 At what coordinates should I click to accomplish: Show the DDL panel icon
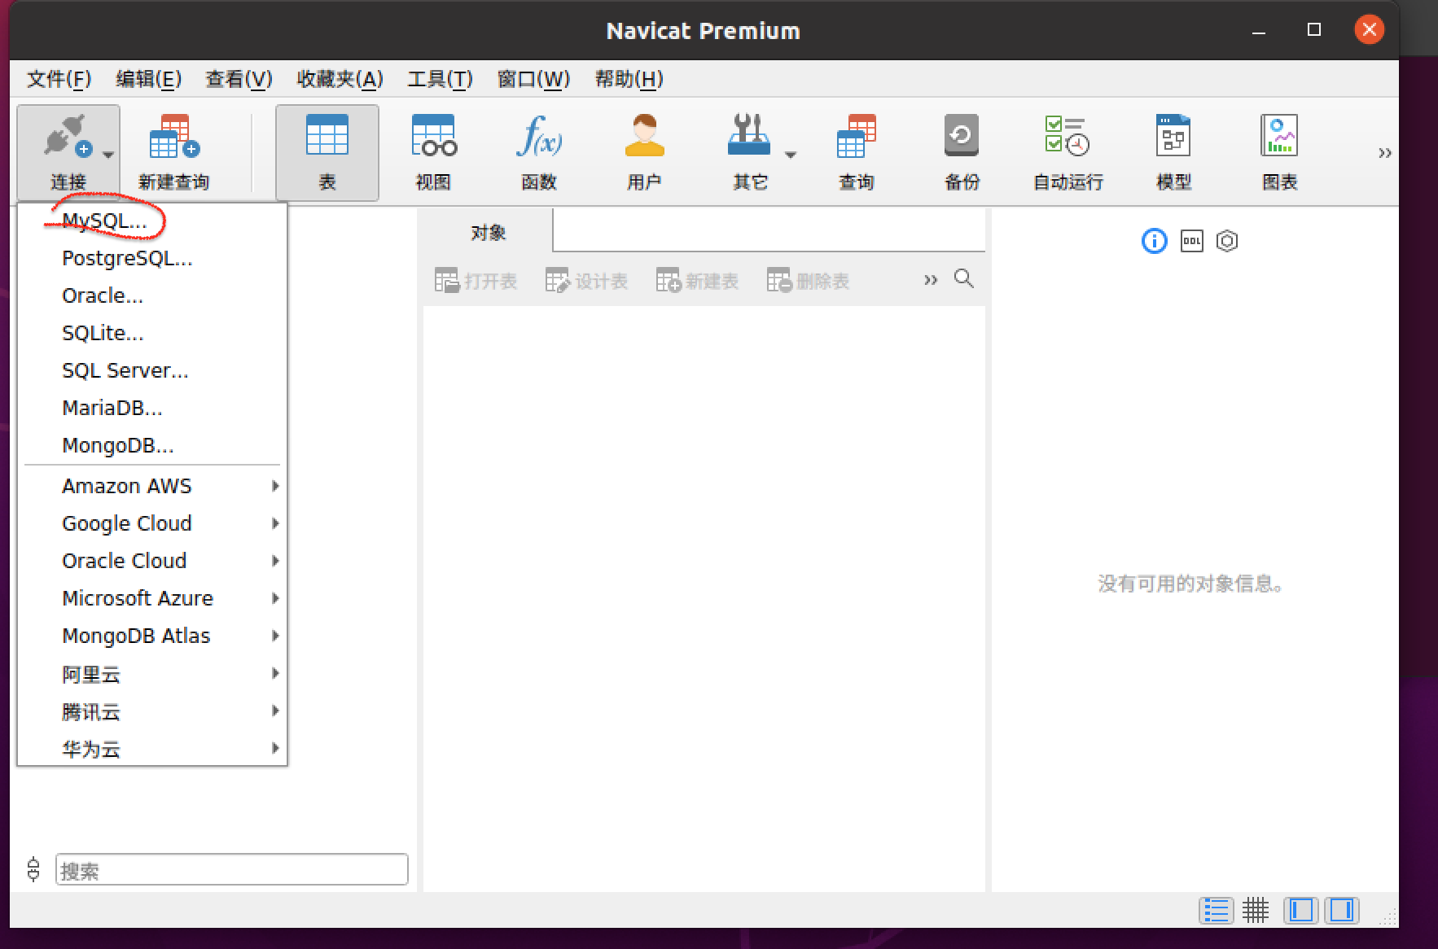pyautogui.click(x=1191, y=241)
